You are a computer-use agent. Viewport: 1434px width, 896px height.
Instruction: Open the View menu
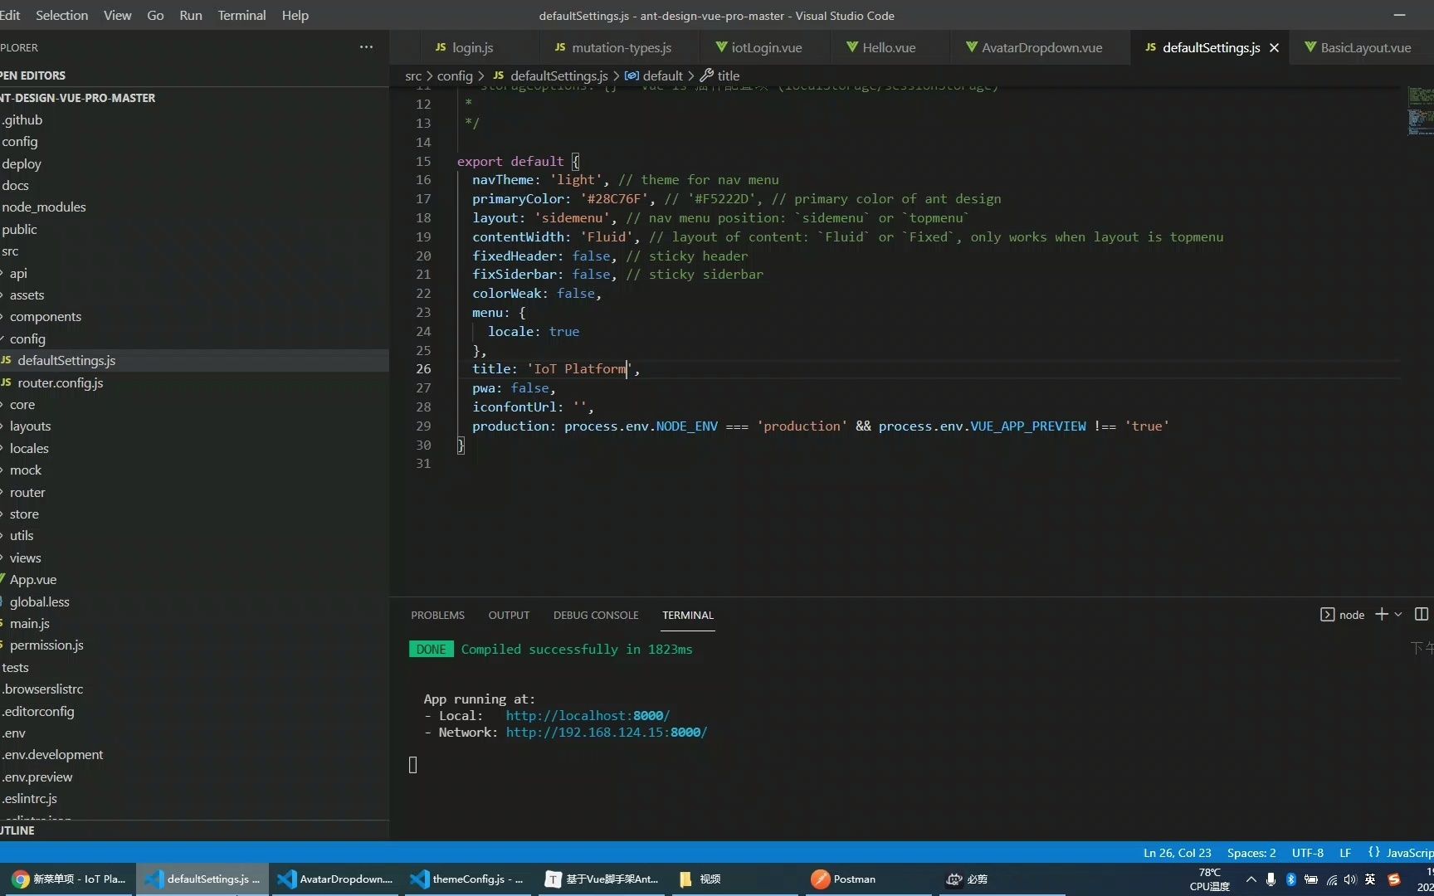pyautogui.click(x=117, y=15)
